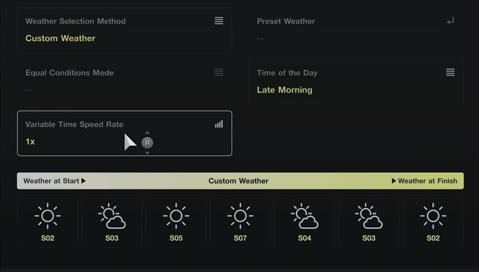Open the Time of the Day dropdown
Screen dimensions: 479x272
356,82
